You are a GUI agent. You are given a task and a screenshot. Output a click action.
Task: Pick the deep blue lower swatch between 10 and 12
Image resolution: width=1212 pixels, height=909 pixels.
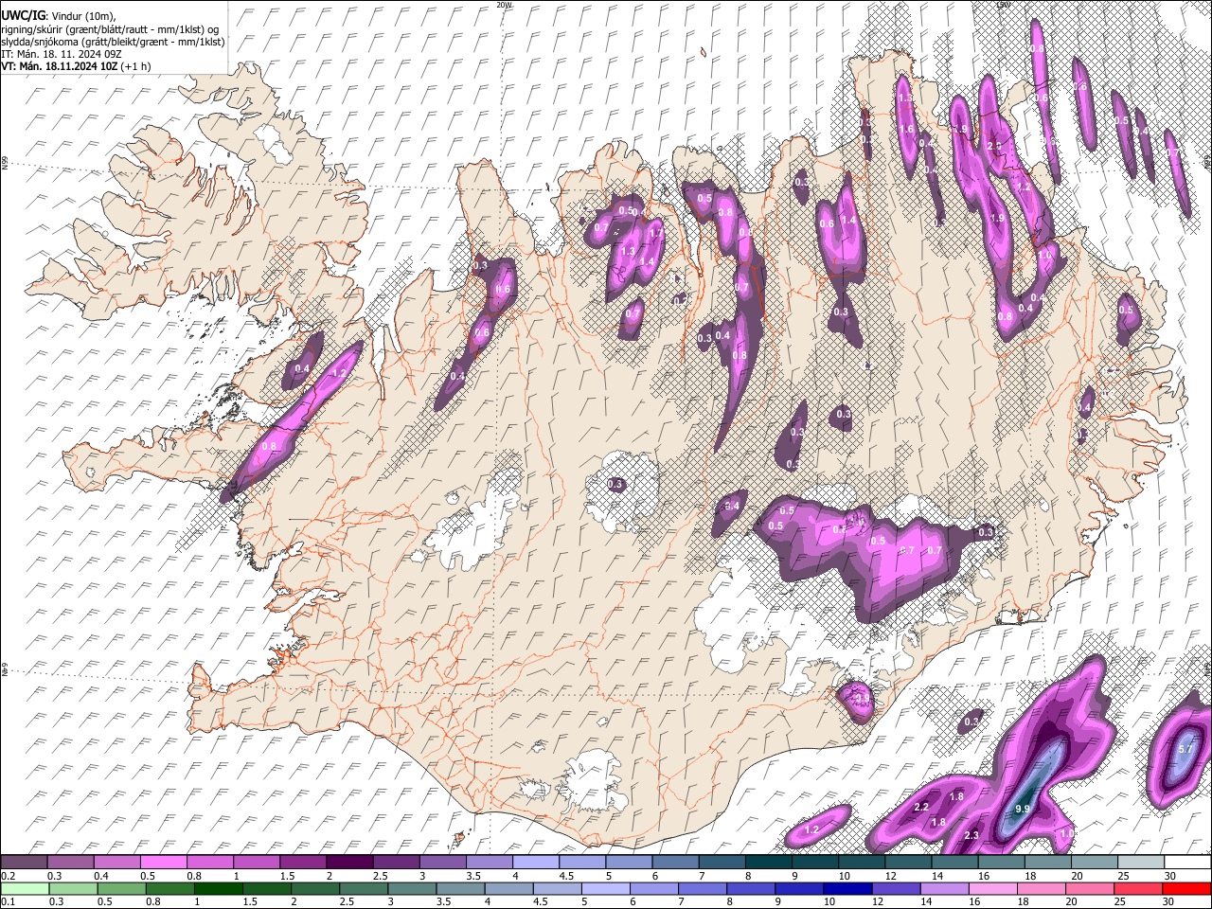(x=847, y=887)
